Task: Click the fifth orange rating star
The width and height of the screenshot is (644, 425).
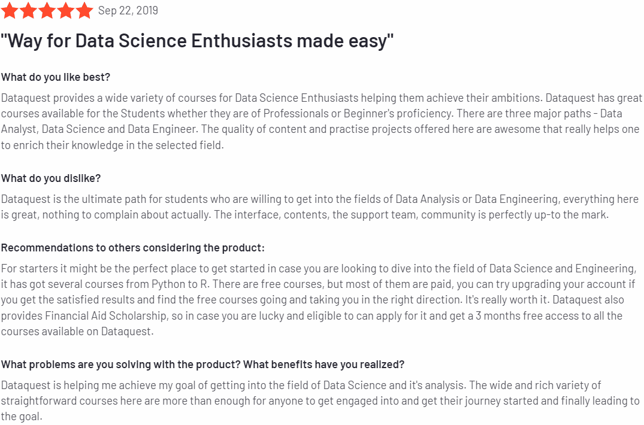Action: point(84,10)
